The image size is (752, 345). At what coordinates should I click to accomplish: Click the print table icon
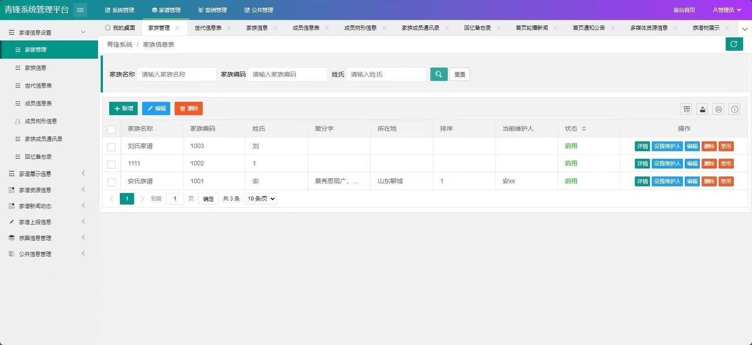coord(719,109)
